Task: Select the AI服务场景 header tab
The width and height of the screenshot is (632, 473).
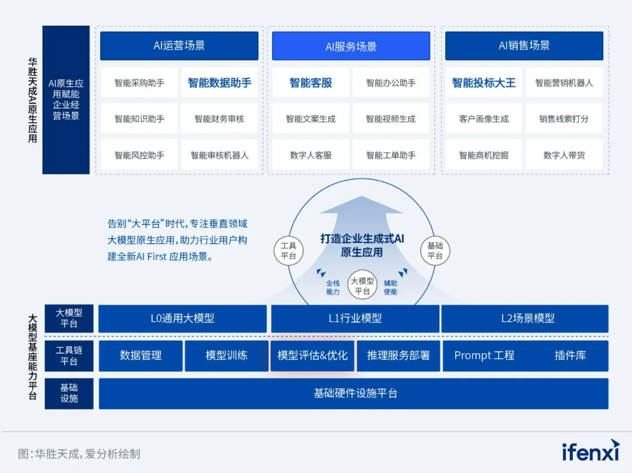Action: point(351,46)
